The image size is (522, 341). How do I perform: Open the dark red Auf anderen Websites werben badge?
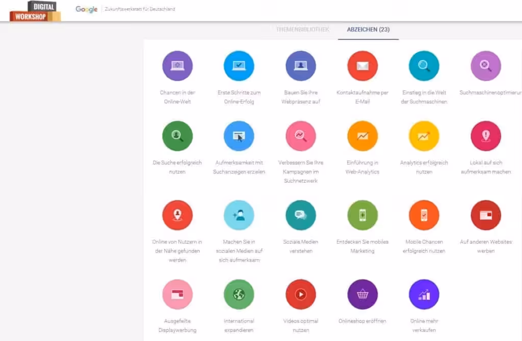coord(486,215)
